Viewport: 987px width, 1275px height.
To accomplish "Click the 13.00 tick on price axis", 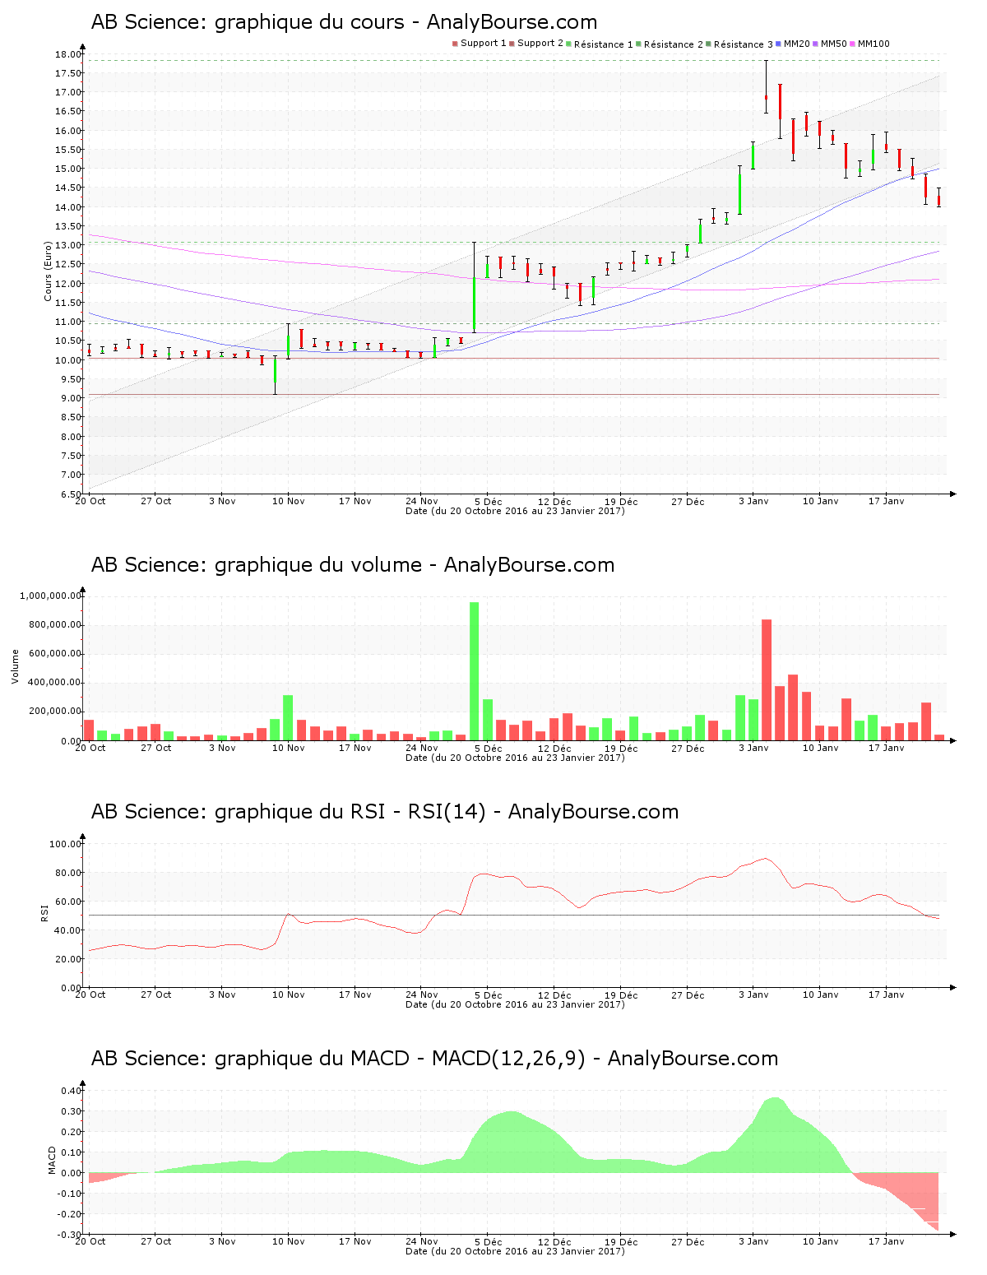I will [67, 245].
